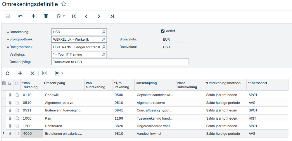Navigate to the next record
The image size is (292, 141).
click(x=99, y=16)
